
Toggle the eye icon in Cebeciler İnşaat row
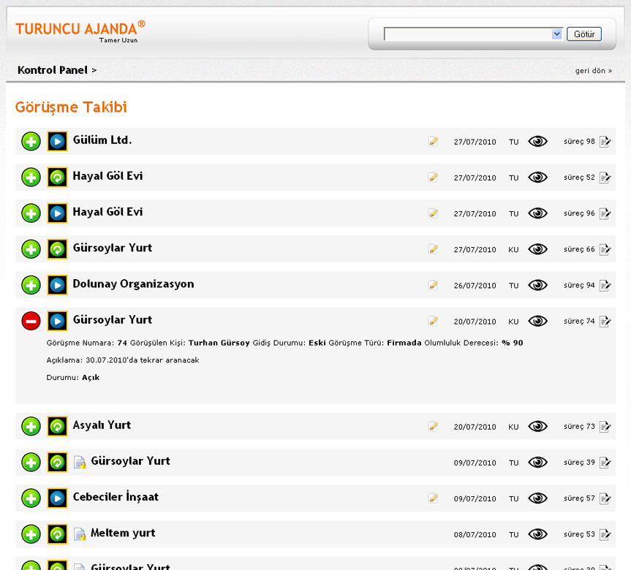tap(537, 498)
